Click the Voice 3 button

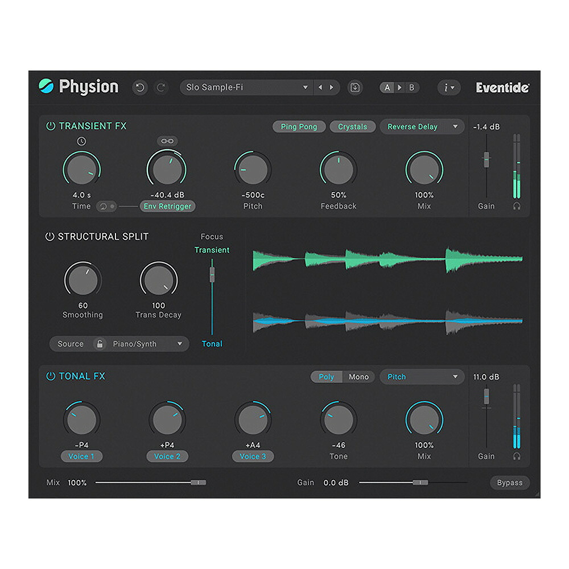253,456
